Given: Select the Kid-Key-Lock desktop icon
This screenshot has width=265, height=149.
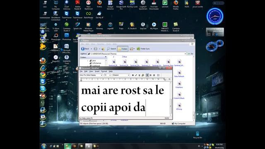Looking at the screenshot, I should 132,5.
